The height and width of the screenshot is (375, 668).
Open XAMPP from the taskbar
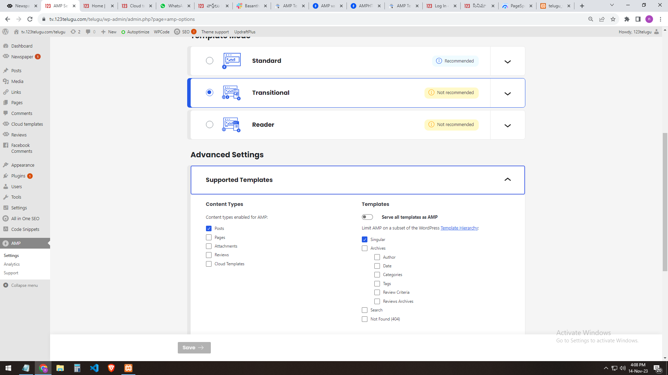tap(128, 368)
